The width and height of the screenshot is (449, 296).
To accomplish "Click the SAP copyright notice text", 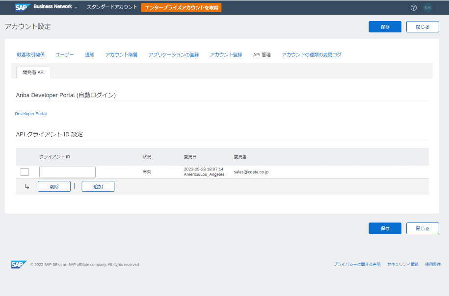I will (x=85, y=265).
